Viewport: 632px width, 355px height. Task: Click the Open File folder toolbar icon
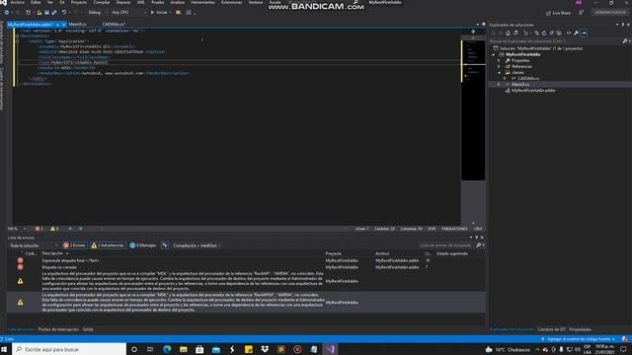point(39,13)
